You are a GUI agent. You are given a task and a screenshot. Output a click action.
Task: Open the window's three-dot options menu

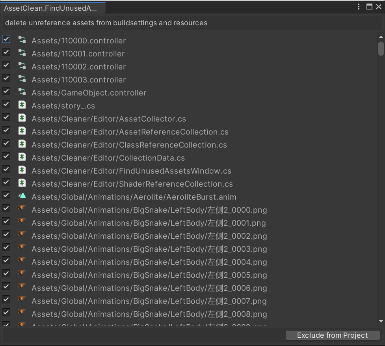click(x=359, y=7)
